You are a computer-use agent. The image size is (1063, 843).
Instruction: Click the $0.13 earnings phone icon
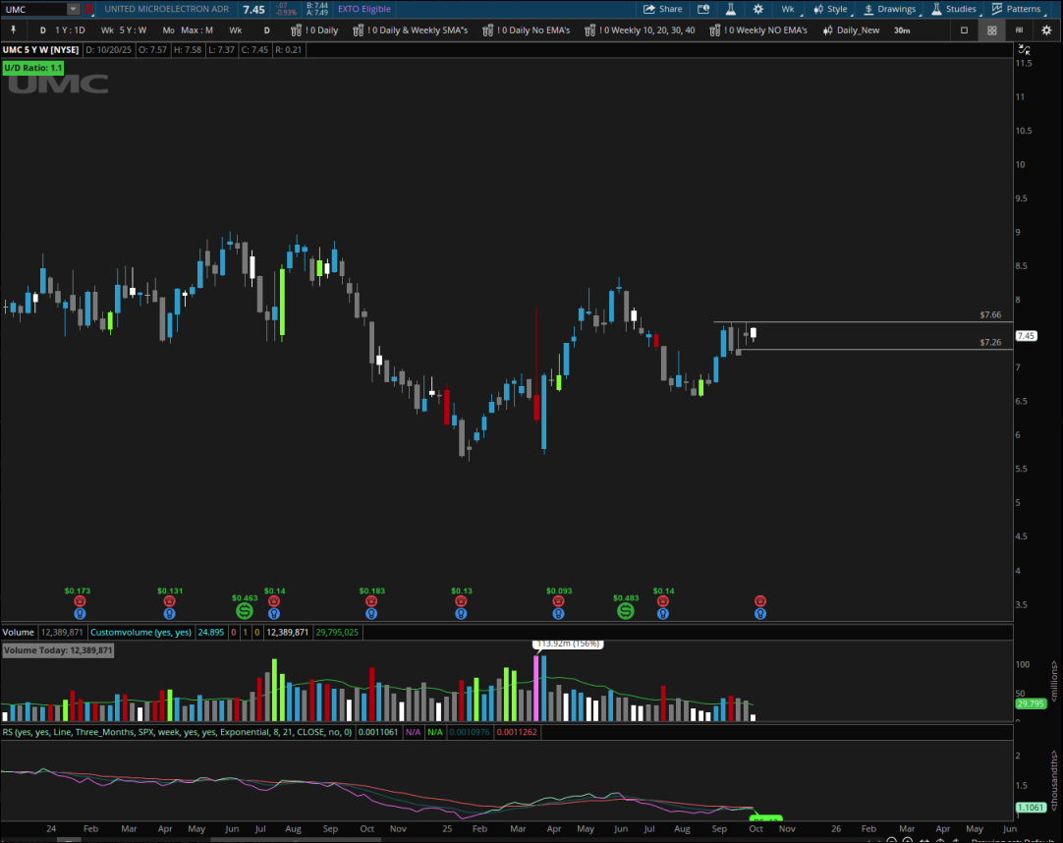(461, 601)
